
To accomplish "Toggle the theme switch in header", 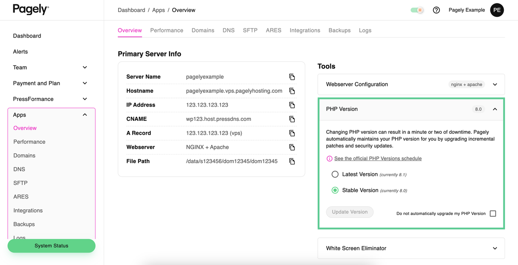I will click(x=417, y=10).
